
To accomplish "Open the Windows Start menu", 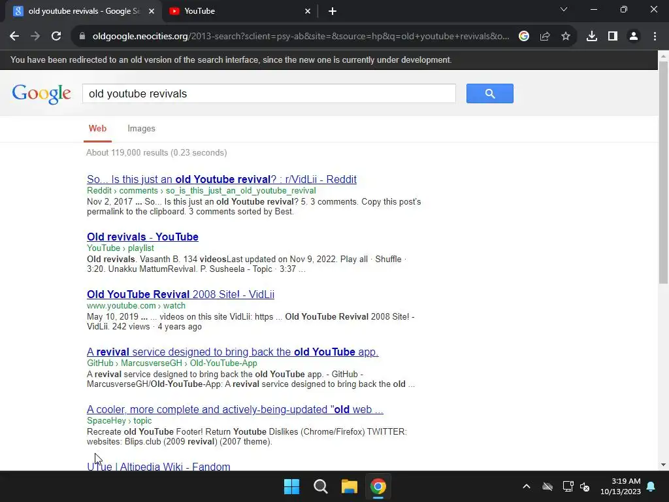I will click(x=292, y=486).
